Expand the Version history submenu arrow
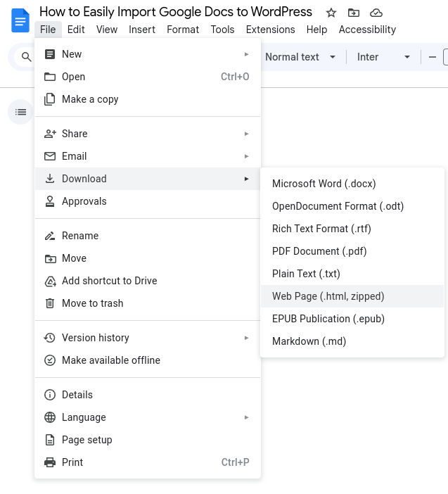The height and width of the screenshot is (494, 448). 247,338
